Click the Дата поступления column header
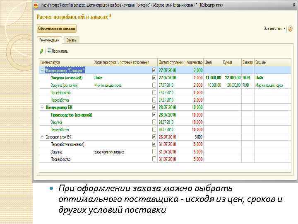This screenshot has width=298, height=224. [x=171, y=63]
